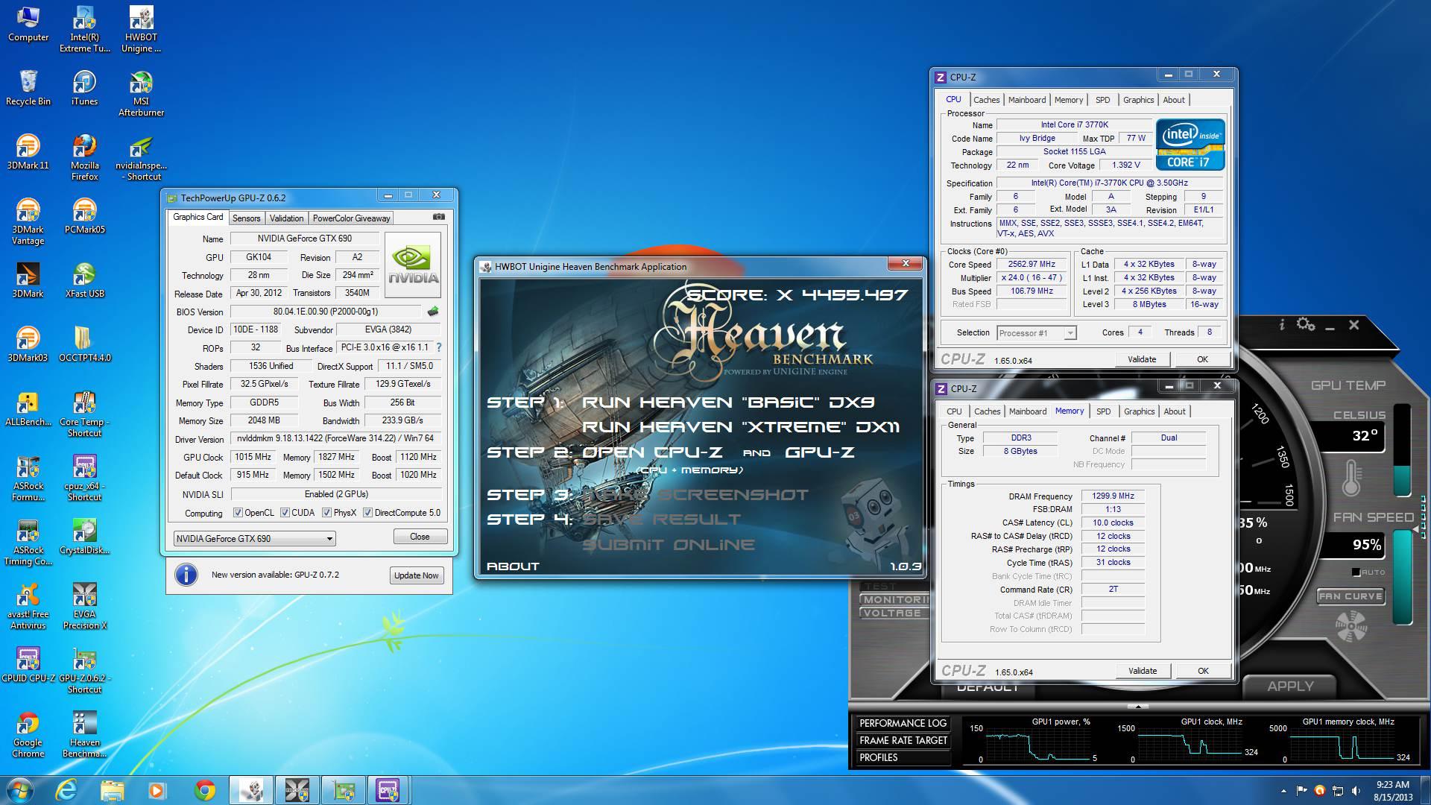Open Heaven Benchmark desktop icon
The height and width of the screenshot is (805, 1431).
pos(84,735)
